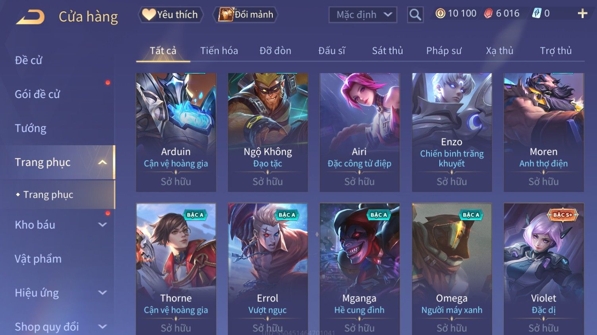Click the golden back arrow icon
The height and width of the screenshot is (335, 597).
point(30,17)
